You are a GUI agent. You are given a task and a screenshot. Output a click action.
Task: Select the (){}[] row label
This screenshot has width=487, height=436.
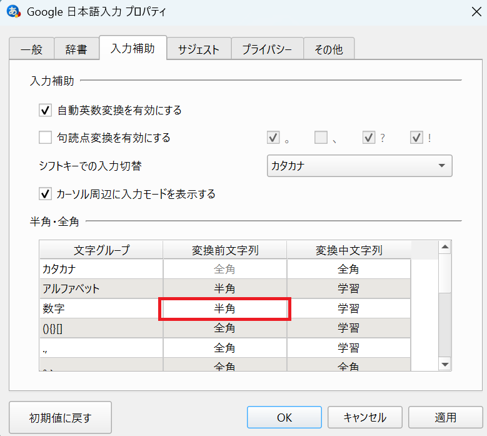[x=101, y=328]
